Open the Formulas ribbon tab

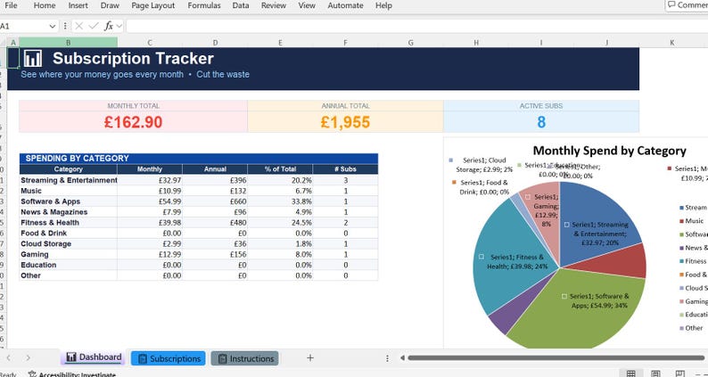pyautogui.click(x=204, y=5)
